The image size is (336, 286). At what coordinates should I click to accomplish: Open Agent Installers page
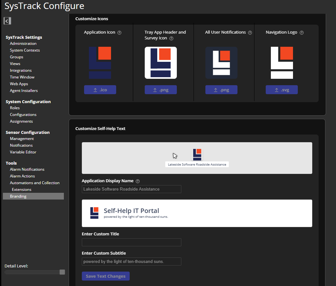[24, 91]
